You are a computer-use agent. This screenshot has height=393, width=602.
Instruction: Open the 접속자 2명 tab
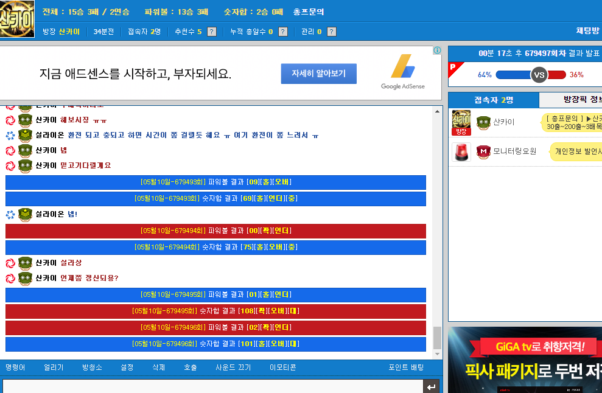coord(494,100)
